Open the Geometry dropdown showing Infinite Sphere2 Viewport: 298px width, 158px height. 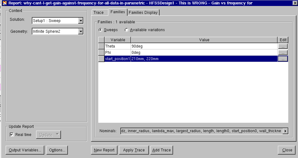[x=58, y=31]
